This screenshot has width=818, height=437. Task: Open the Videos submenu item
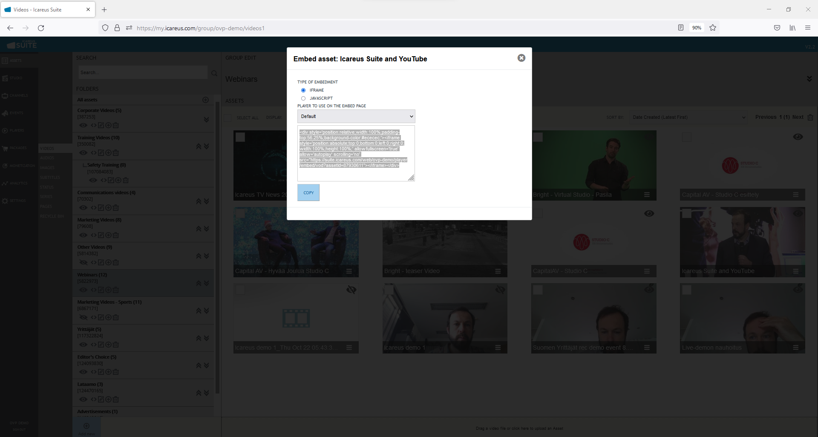(47, 149)
